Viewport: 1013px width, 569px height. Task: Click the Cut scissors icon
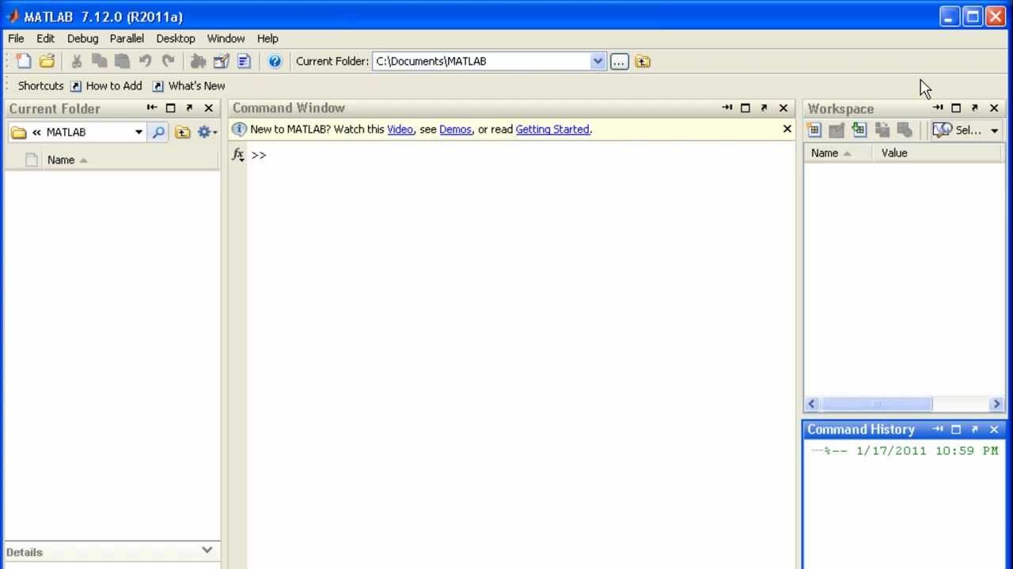click(77, 61)
